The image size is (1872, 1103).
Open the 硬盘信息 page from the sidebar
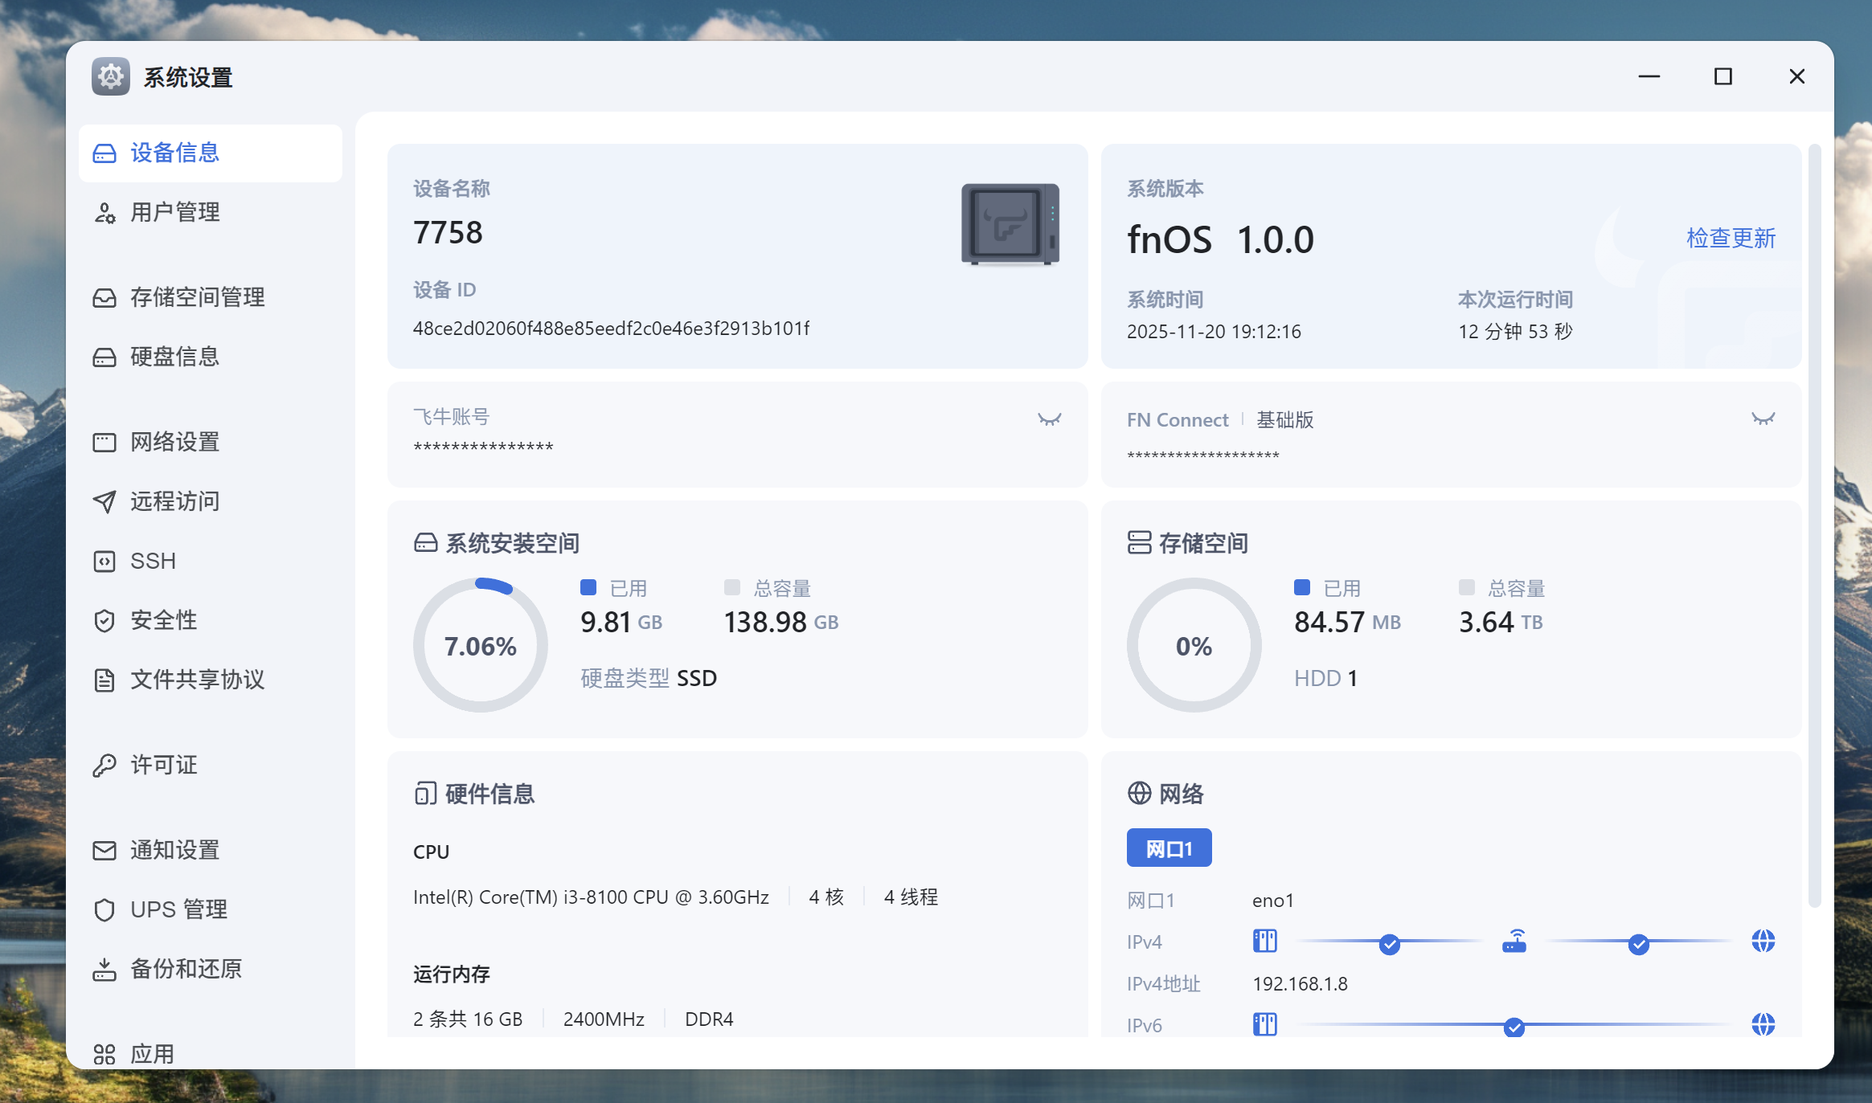[175, 357]
